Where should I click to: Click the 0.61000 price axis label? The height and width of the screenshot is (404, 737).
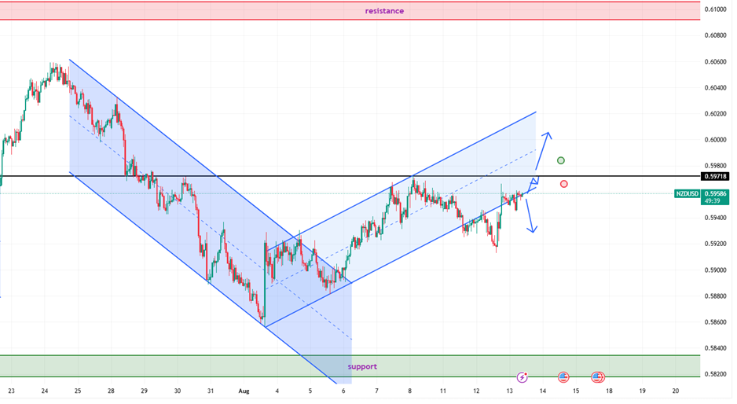(x=715, y=9)
